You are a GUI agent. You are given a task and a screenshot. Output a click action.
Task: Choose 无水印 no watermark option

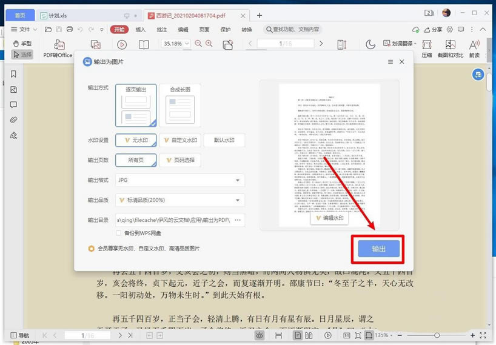click(x=136, y=140)
